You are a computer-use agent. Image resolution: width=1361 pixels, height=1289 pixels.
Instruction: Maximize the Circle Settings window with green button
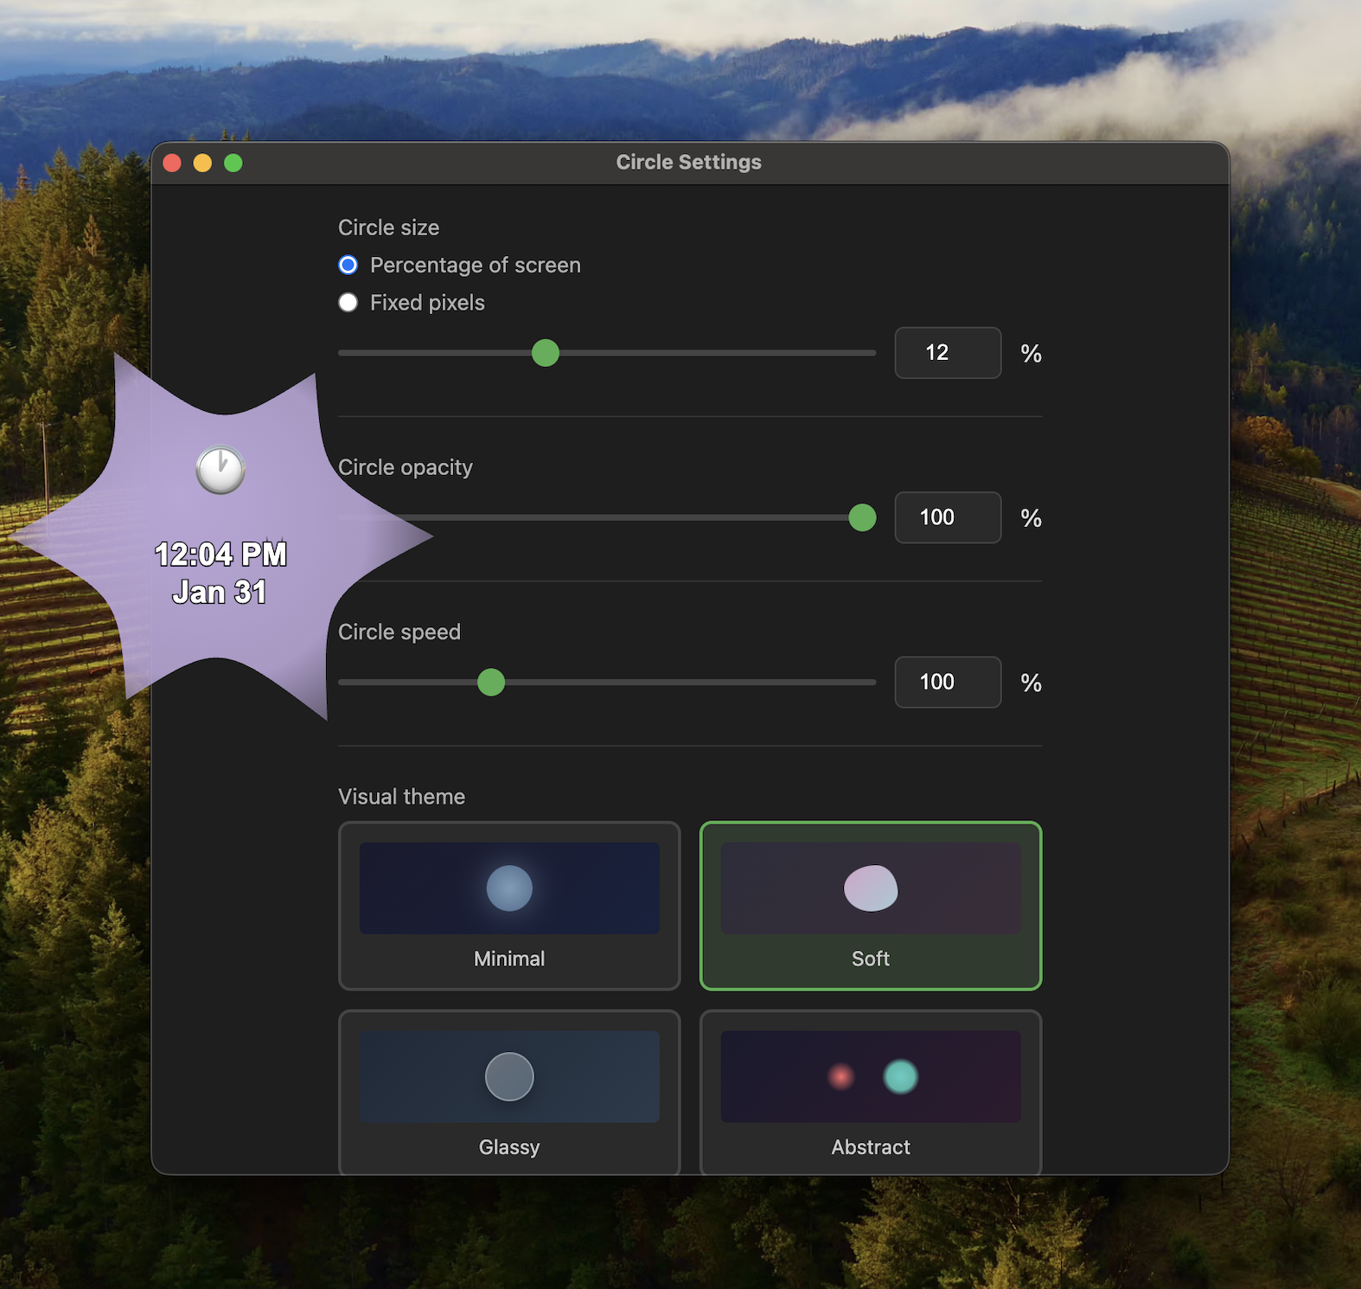tap(233, 163)
